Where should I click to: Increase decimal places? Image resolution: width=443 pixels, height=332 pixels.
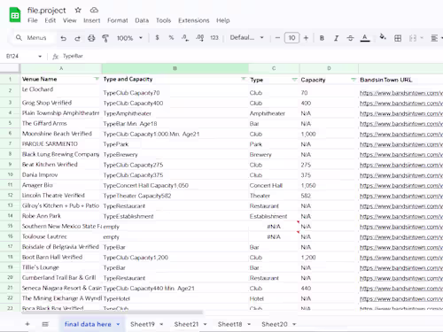coord(199,38)
